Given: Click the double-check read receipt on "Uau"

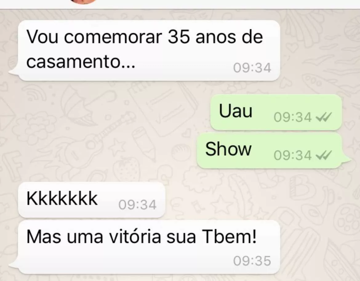Looking at the screenshot, I should (x=324, y=117).
